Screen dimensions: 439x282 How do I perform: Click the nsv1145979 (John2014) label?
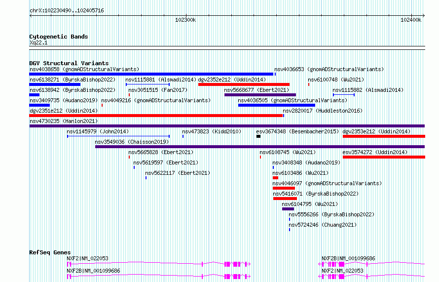pyautogui.click(x=98, y=131)
